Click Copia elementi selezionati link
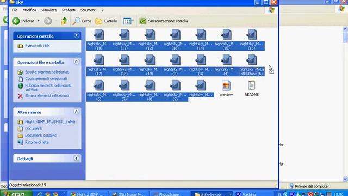The width and height of the screenshot is (348, 196). click(46, 78)
